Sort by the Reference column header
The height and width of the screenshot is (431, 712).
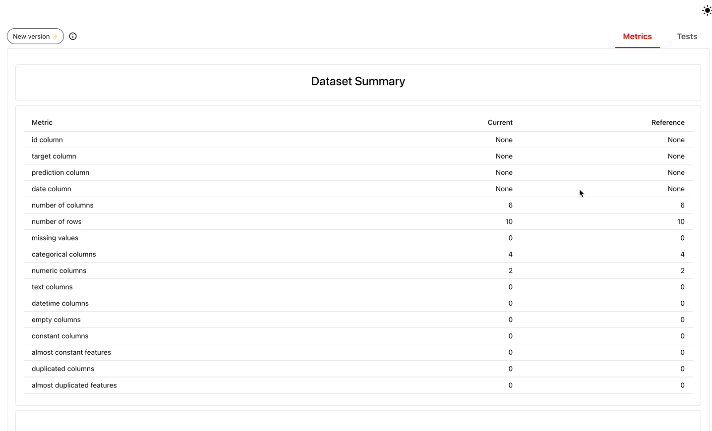point(668,122)
